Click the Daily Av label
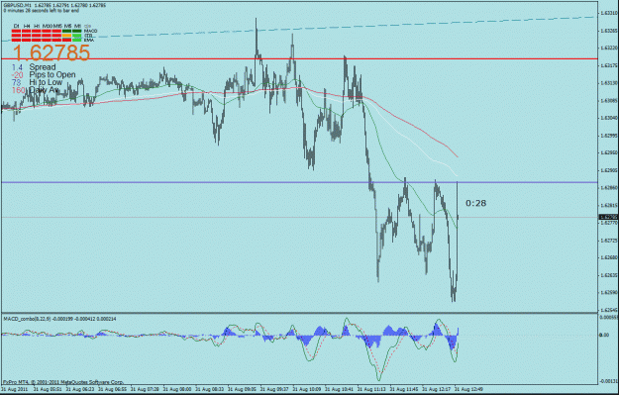The width and height of the screenshot is (619, 395). tap(44, 89)
